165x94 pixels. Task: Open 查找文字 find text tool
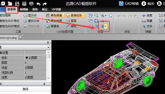(31, 21)
